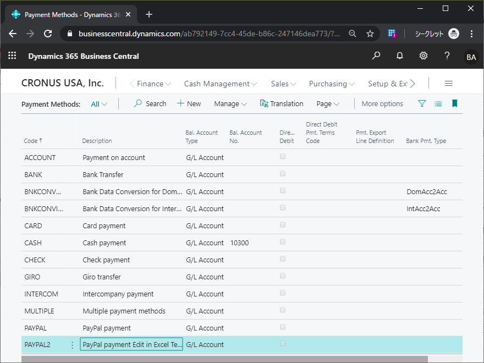Image resolution: width=484 pixels, height=363 pixels.
Task: Toggle Direct Debit checkbox for CARD row
Action: click(283, 225)
